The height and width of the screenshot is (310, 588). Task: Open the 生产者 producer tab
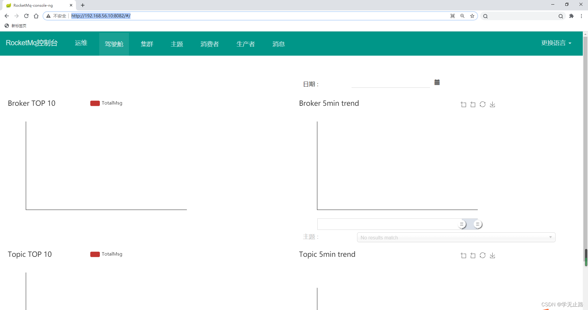click(x=246, y=44)
